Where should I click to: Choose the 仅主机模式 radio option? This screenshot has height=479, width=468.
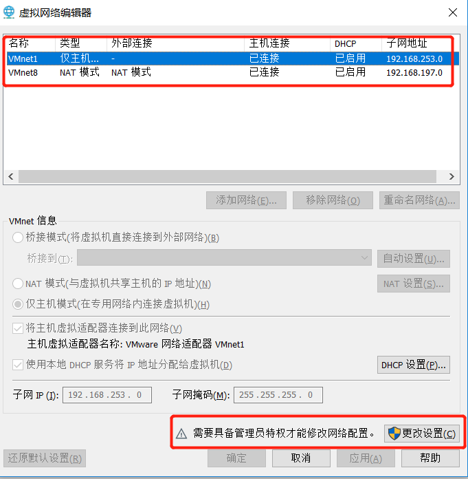pos(18,304)
